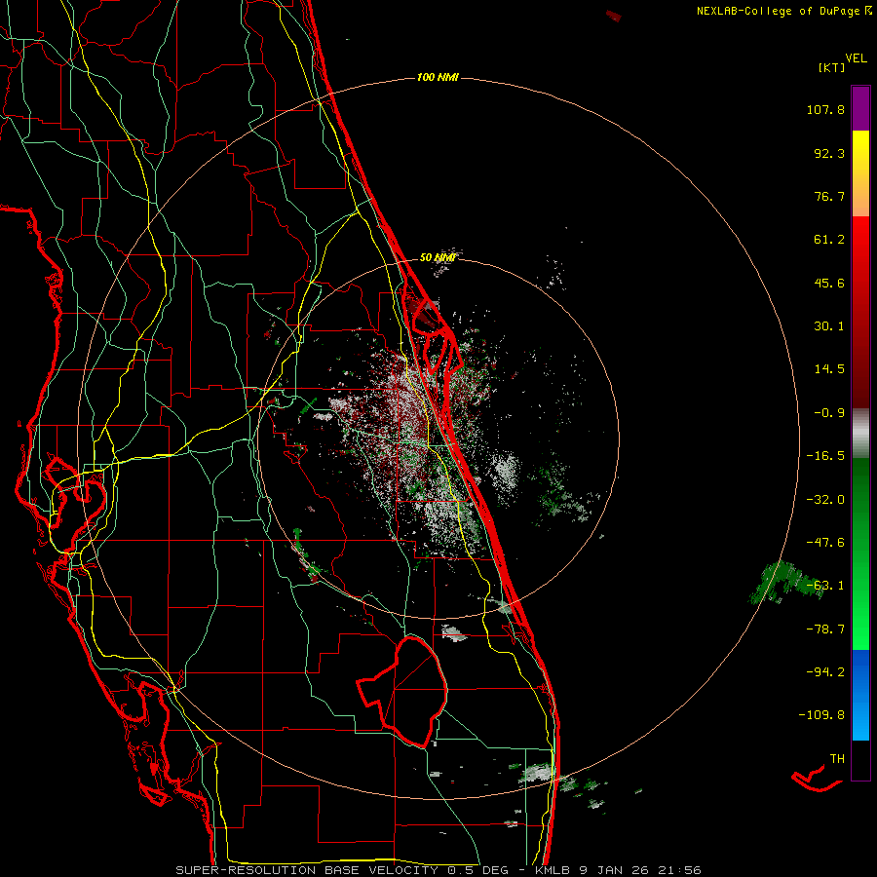Click the TH legend label
The width and height of the screenshot is (877, 877).
837,759
